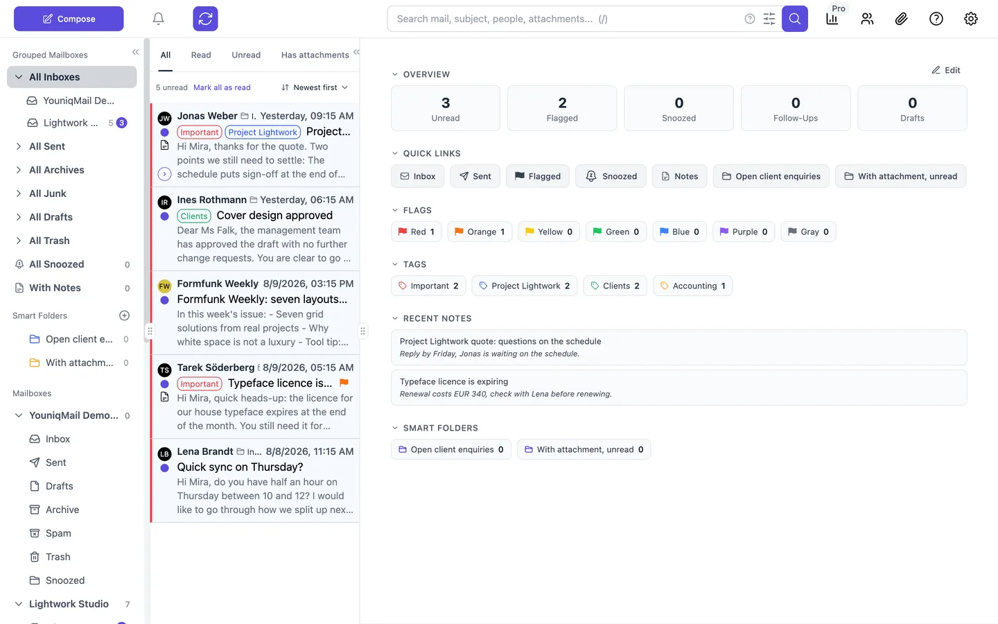The width and height of the screenshot is (998, 624).
Task: Collapse the Quick Links section
Action: coord(395,153)
